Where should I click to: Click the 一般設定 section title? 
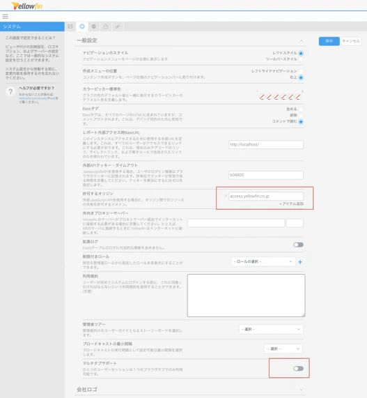point(87,40)
